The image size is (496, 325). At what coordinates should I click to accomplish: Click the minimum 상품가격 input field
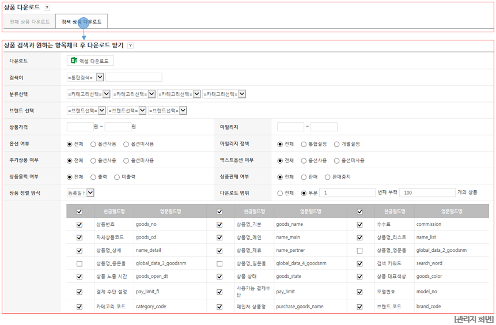tap(80, 127)
